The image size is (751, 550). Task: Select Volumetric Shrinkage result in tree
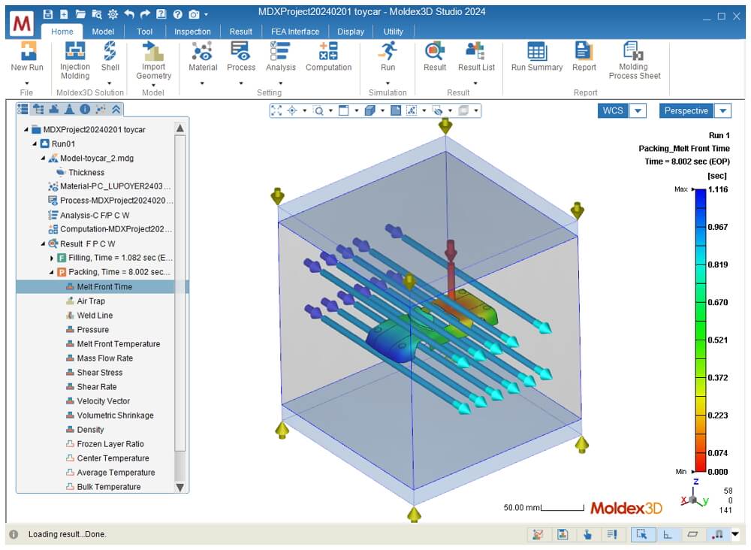click(115, 416)
